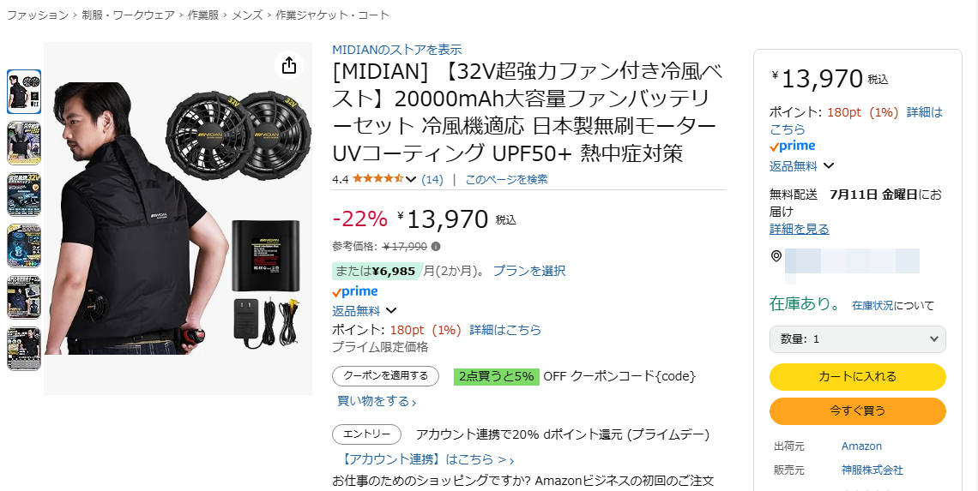Image resolution: width=978 pixels, height=491 pixels.
Task: Apply coupon with クーポンを適用する
Action: [385, 375]
